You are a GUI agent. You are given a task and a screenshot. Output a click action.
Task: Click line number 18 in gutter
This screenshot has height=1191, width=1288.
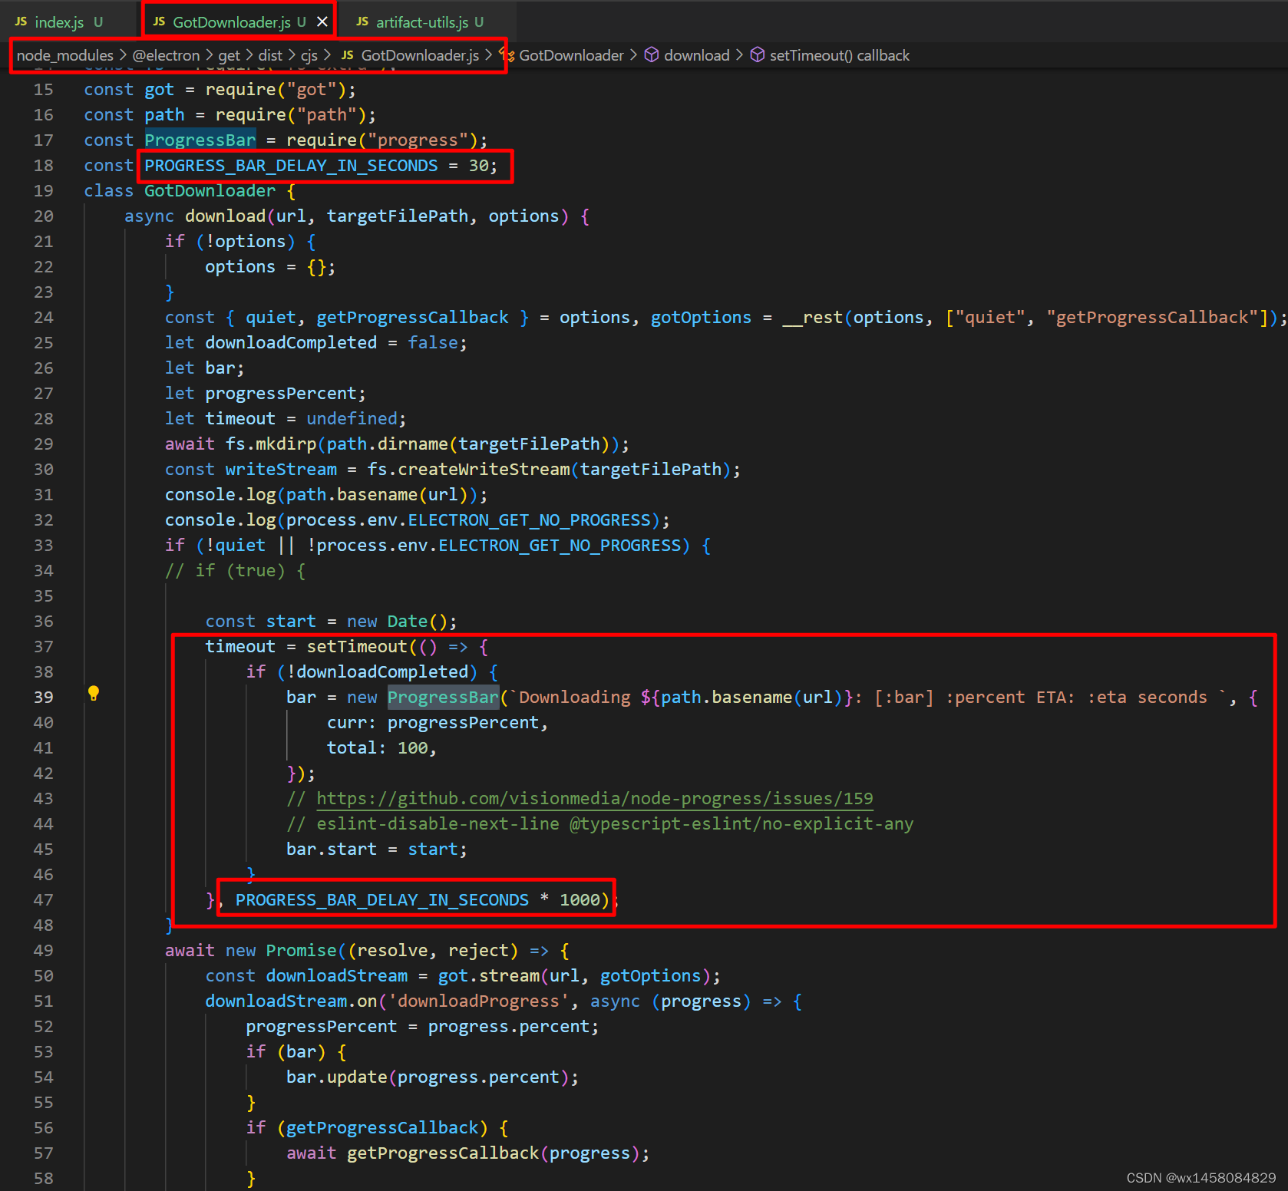click(x=44, y=166)
